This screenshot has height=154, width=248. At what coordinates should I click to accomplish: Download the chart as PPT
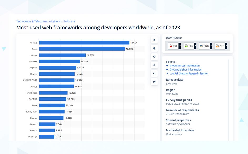[220, 46]
